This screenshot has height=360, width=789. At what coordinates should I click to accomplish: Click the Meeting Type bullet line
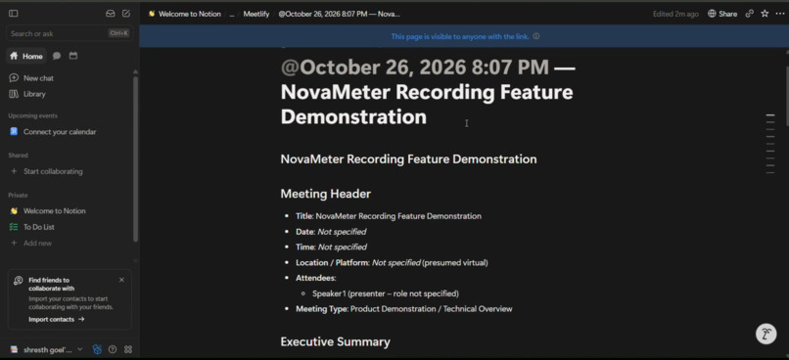click(x=403, y=309)
